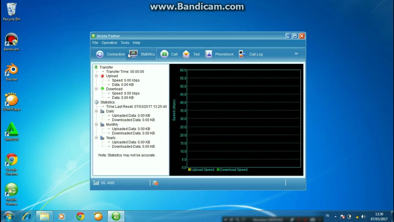
Task: Collapse the Download tree node
Action: click(x=96, y=89)
